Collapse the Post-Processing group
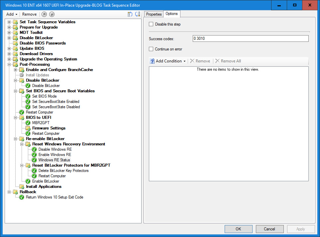The image size is (320, 237). point(9,64)
